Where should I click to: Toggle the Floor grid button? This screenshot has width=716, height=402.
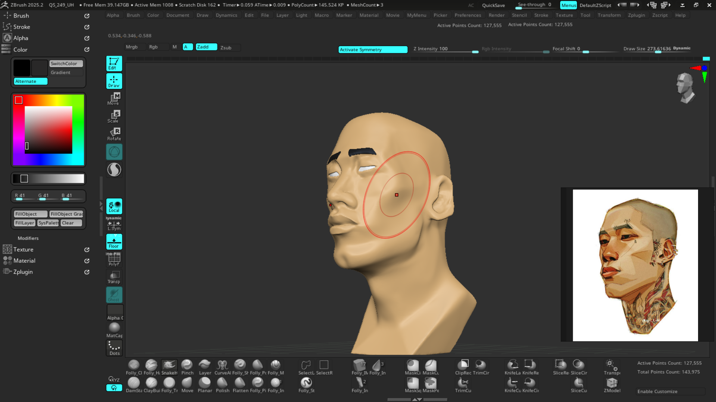coord(114,242)
